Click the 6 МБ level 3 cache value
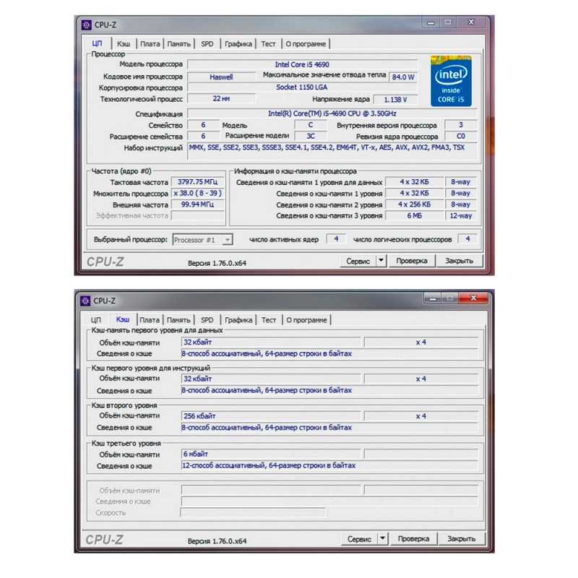The width and height of the screenshot is (578, 578). coord(414,215)
